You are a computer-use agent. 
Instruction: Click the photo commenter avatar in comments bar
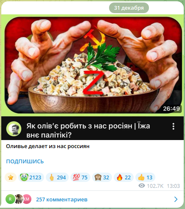[x=19, y=199]
